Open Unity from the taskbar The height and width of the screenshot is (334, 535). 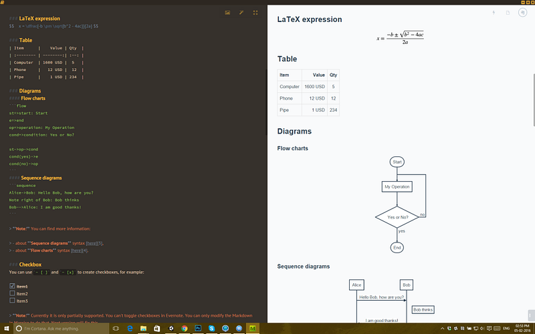(x=171, y=329)
